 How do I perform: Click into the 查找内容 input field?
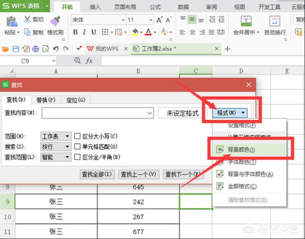(x=97, y=113)
